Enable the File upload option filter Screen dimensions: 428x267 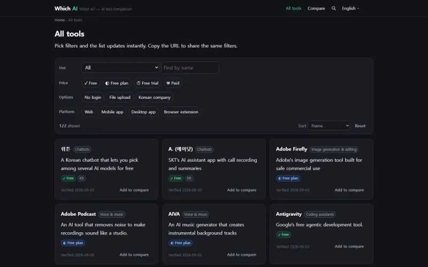coord(120,97)
